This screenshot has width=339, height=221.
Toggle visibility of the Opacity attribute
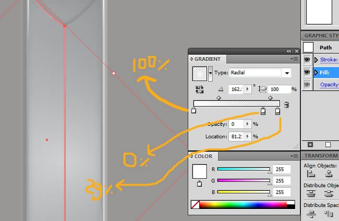tap(307, 84)
